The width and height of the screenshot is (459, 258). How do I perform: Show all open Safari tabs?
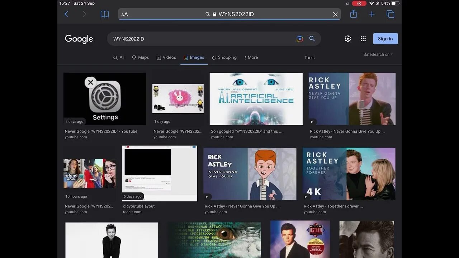(391, 14)
